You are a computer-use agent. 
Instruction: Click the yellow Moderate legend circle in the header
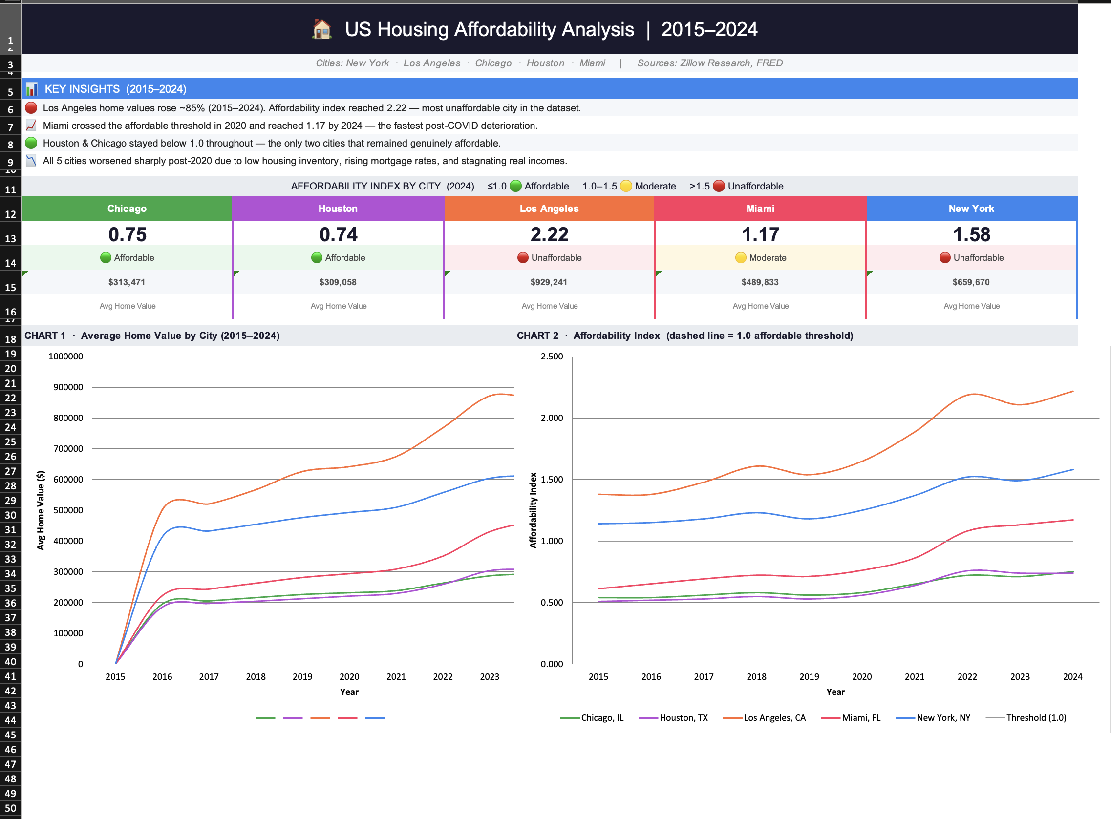(625, 187)
